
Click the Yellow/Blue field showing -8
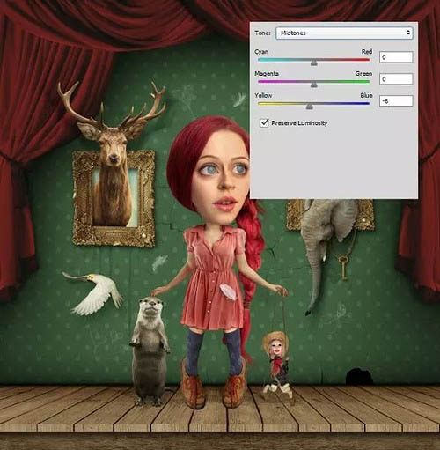coord(396,101)
